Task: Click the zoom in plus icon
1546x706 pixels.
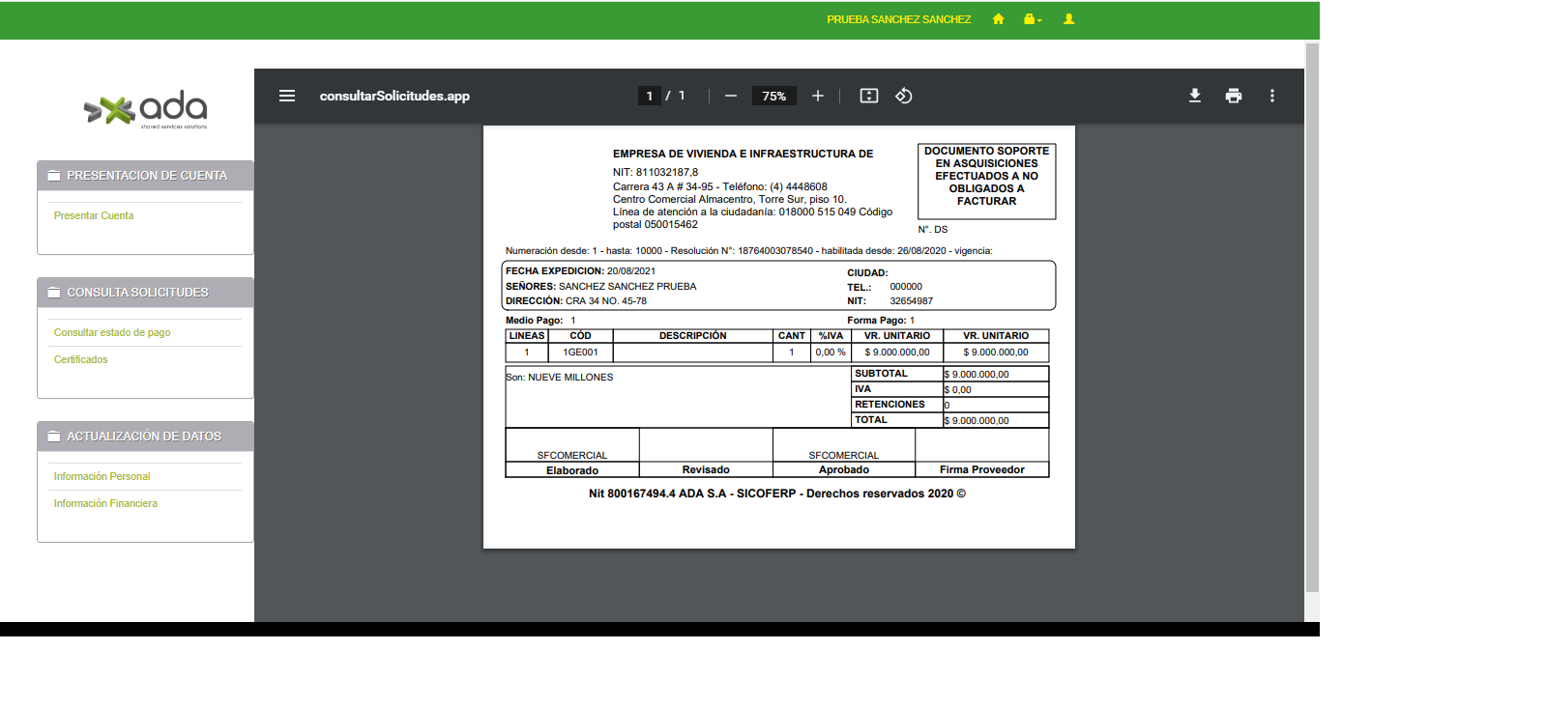Action: click(818, 96)
